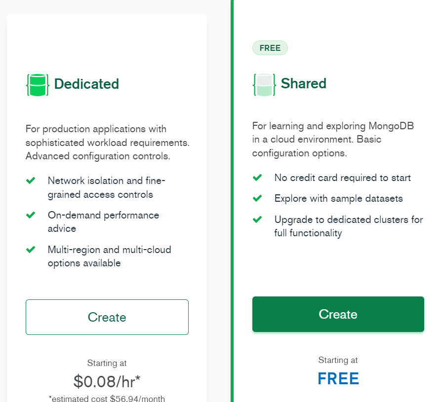Click the Dedicated production applications description
The width and height of the screenshot is (442, 402).
pyautogui.click(x=107, y=143)
